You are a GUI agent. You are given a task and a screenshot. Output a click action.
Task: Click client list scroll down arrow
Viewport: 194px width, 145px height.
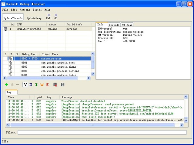tap(93, 74)
